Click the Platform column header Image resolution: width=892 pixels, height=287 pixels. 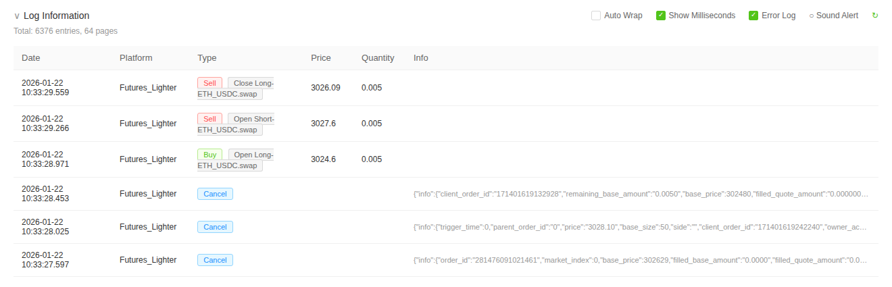pos(136,58)
